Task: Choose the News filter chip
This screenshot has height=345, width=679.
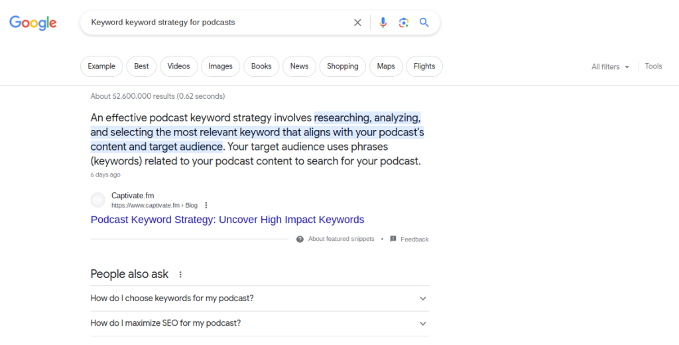Action: point(299,66)
